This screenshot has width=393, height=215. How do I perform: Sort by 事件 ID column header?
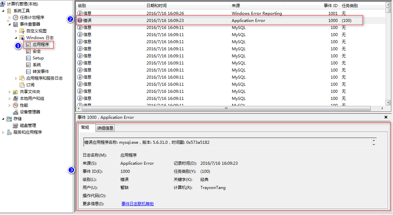coord(312,5)
